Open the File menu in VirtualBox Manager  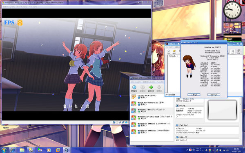(x=135, y=82)
